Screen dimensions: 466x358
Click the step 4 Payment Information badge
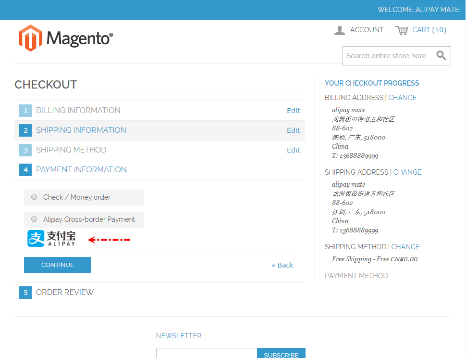click(x=25, y=169)
